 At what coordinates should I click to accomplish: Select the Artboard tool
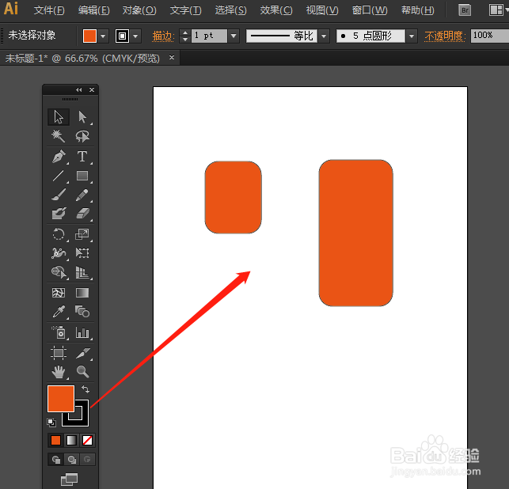[59, 353]
